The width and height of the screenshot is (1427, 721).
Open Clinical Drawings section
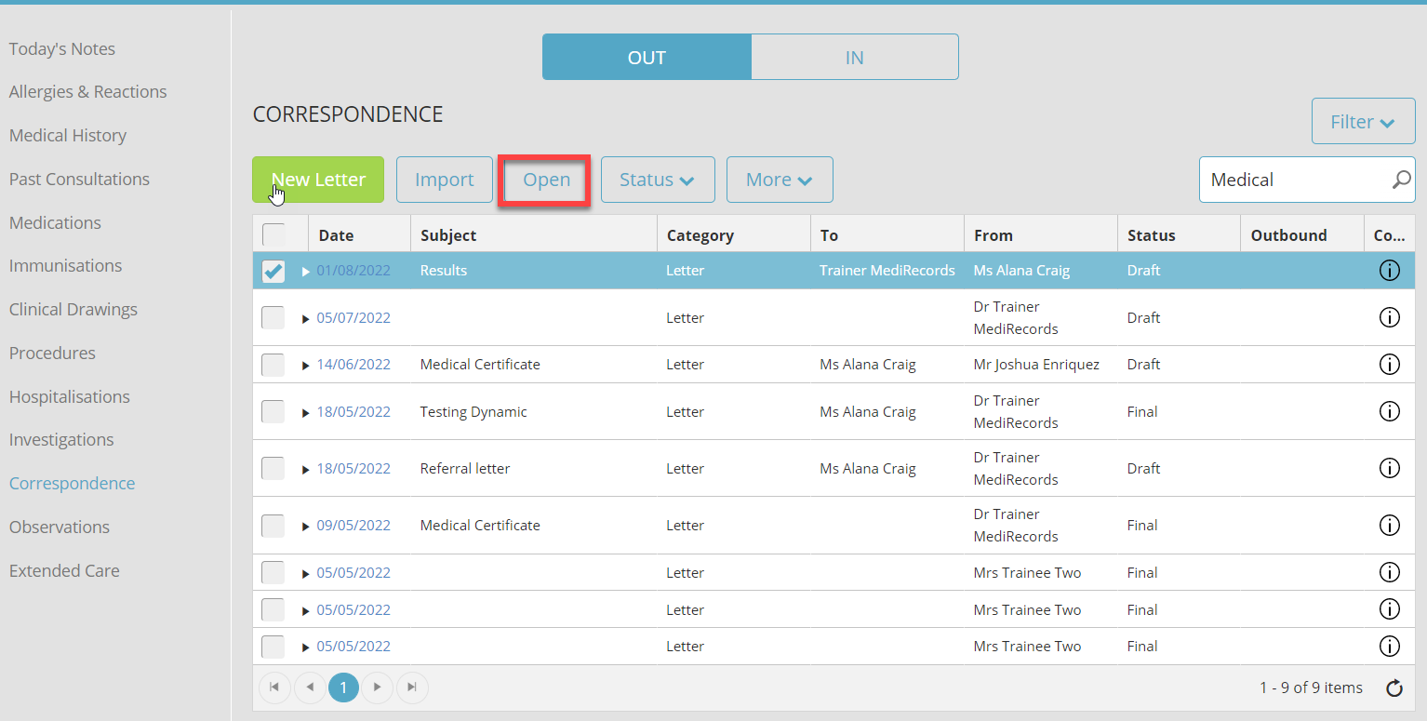point(73,309)
